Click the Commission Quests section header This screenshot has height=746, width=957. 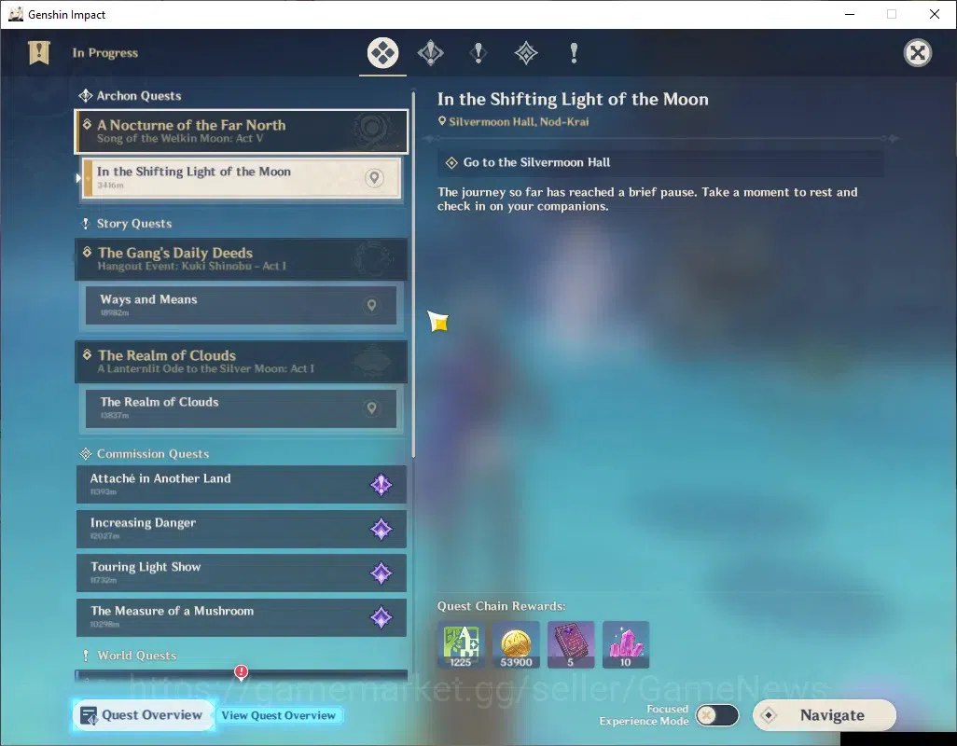(144, 454)
